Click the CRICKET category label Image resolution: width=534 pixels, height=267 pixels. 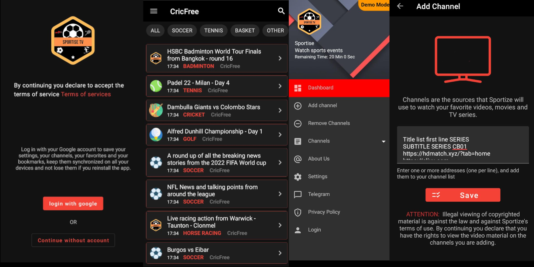(x=194, y=115)
